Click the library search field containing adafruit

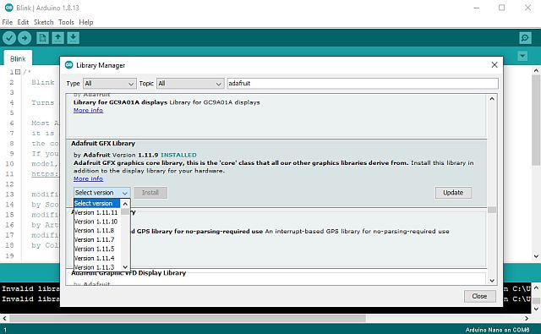click(x=363, y=84)
